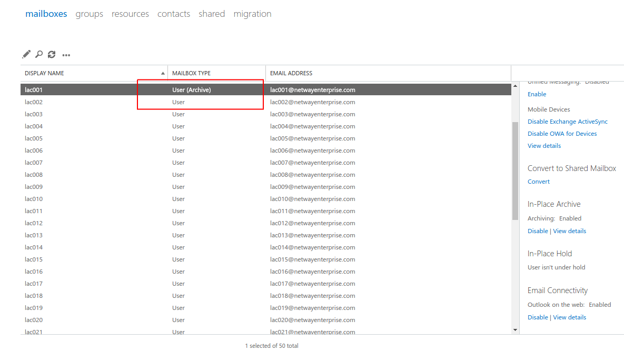The width and height of the screenshot is (624, 351).
Task: Click Disable OWA for Devices link
Action: click(x=562, y=134)
